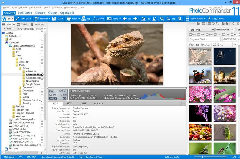Go to next image with right arrow
The width and height of the screenshot is (240, 159).
coord(135,19)
